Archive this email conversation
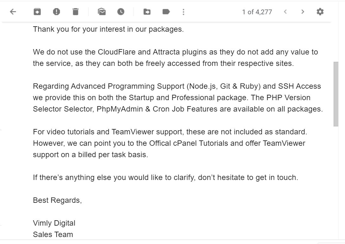Viewport: 345px width, 244px height. (37, 12)
